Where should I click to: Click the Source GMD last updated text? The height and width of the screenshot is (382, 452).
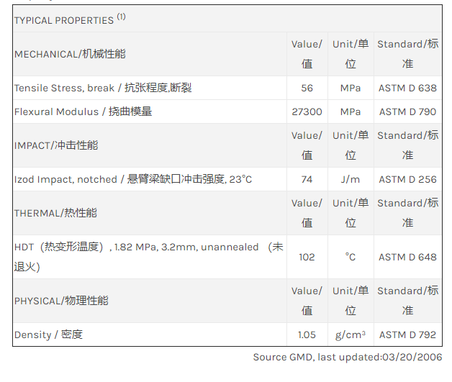(347, 357)
